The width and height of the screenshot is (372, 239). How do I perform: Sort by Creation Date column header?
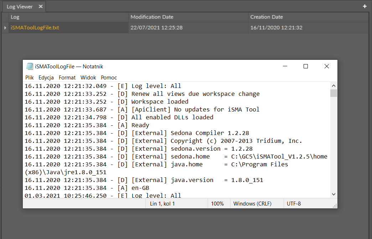(x=267, y=17)
